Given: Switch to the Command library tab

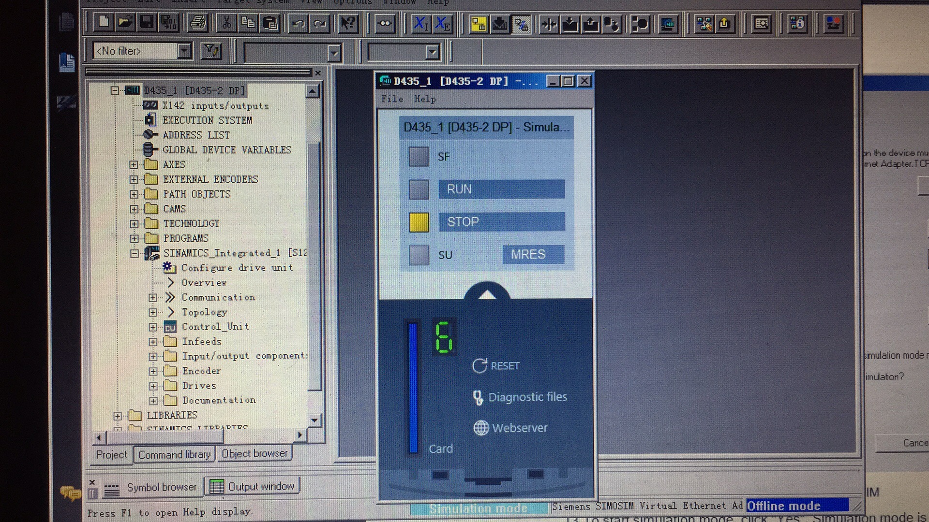Looking at the screenshot, I should 174,454.
